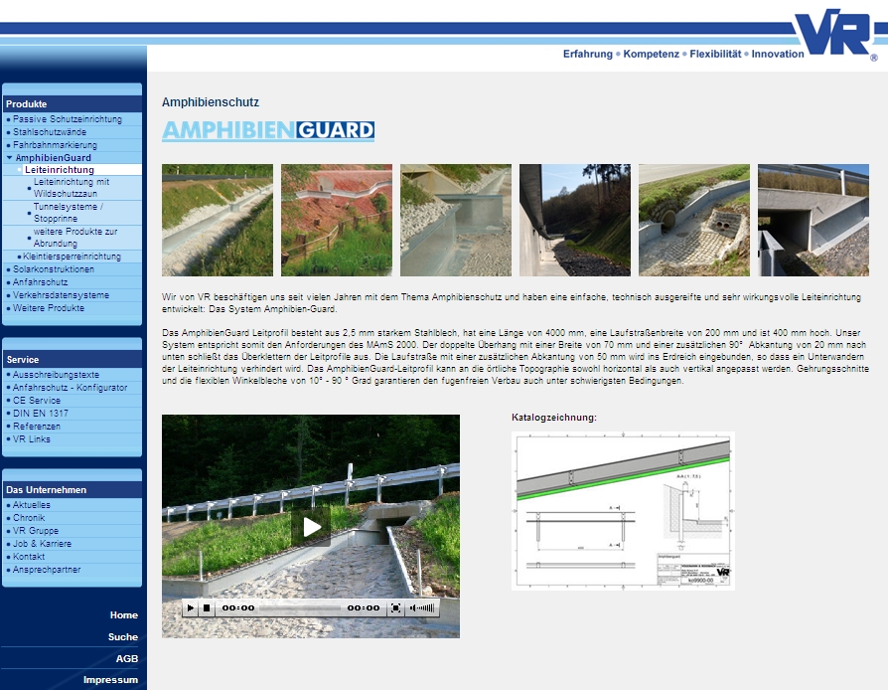Open Anfahrschutz - Konfigurator
This screenshot has height=690, width=888.
[x=71, y=388]
